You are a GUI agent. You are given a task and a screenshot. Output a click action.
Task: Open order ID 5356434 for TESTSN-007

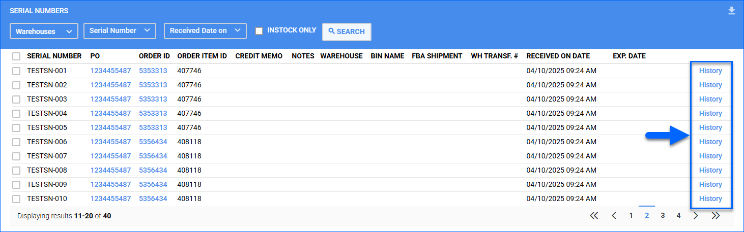[153, 156]
